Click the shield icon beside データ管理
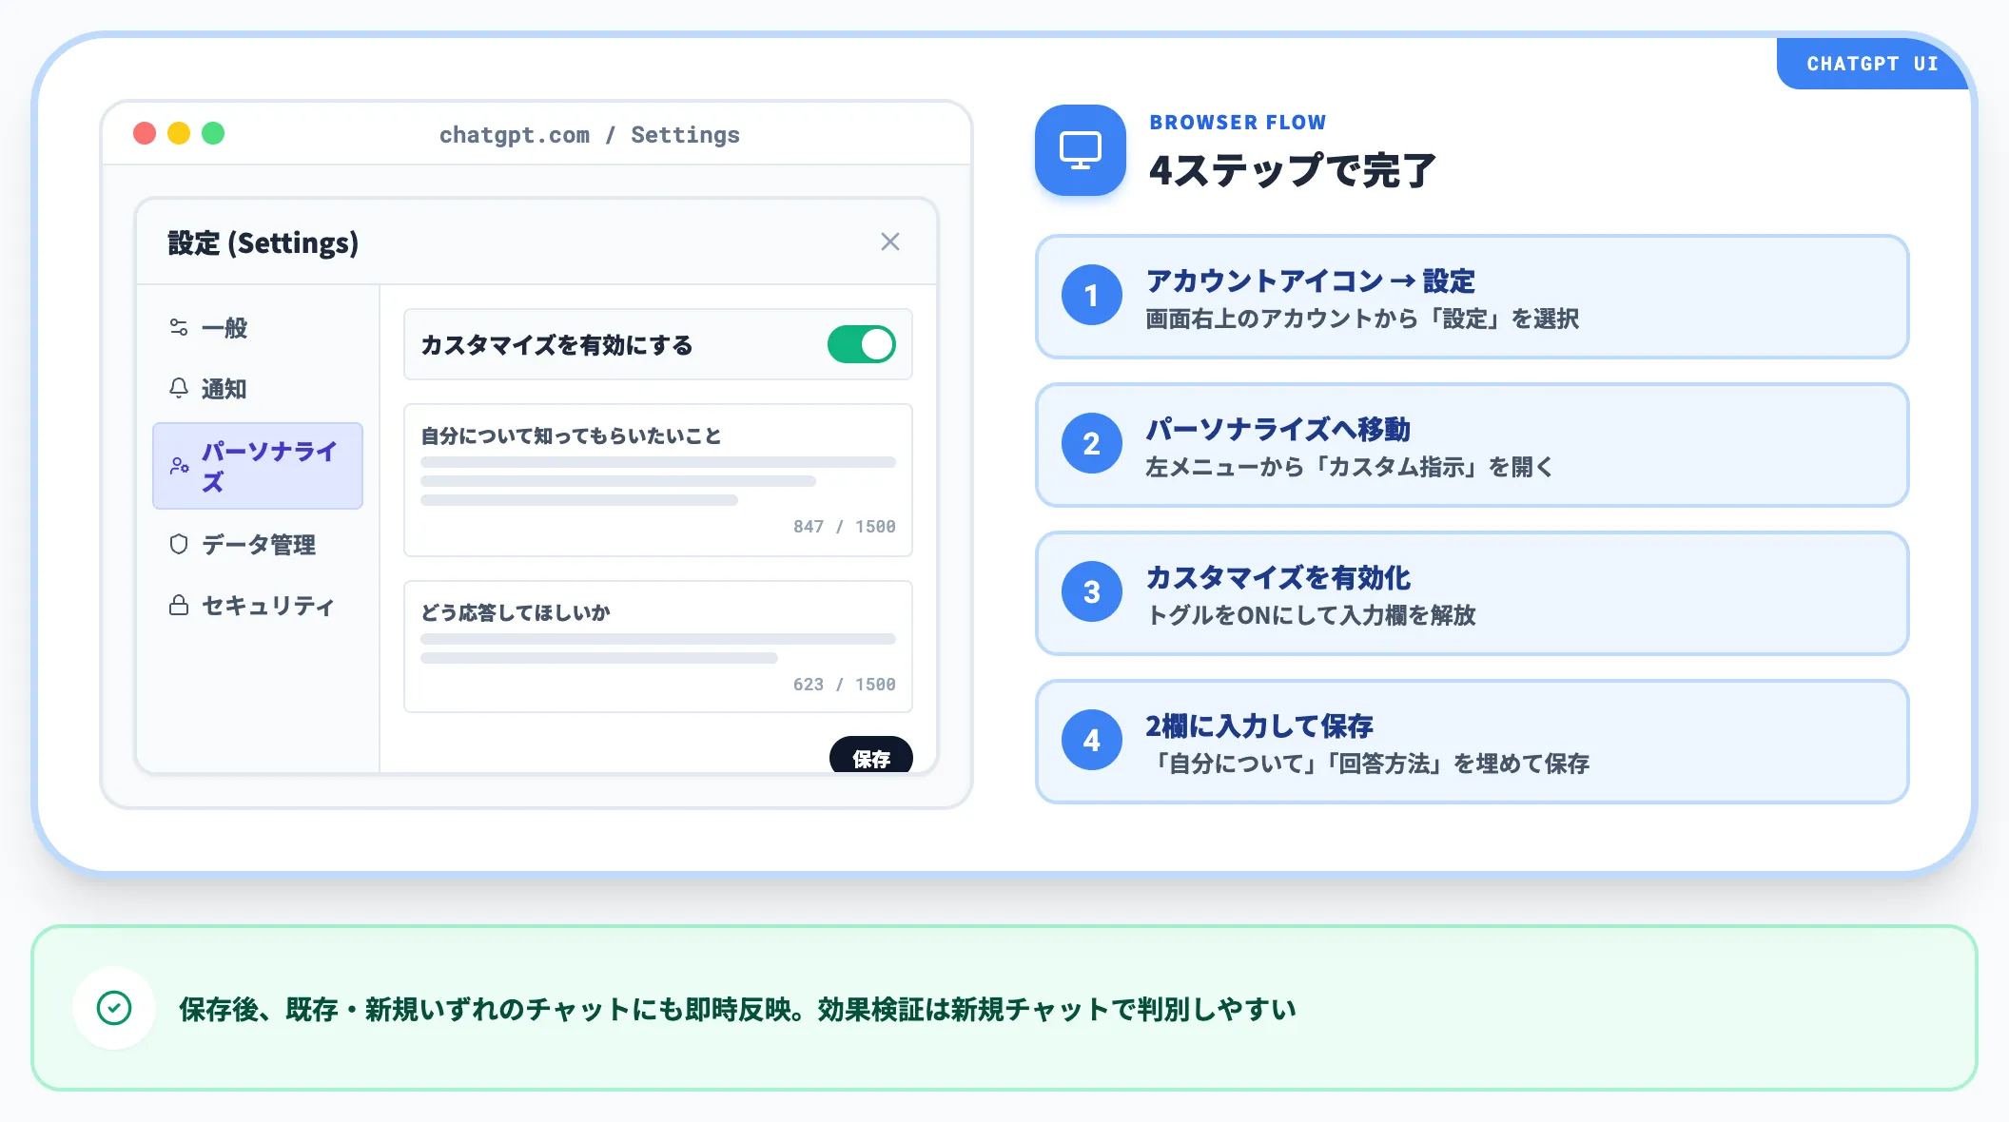This screenshot has width=2009, height=1122. click(179, 544)
